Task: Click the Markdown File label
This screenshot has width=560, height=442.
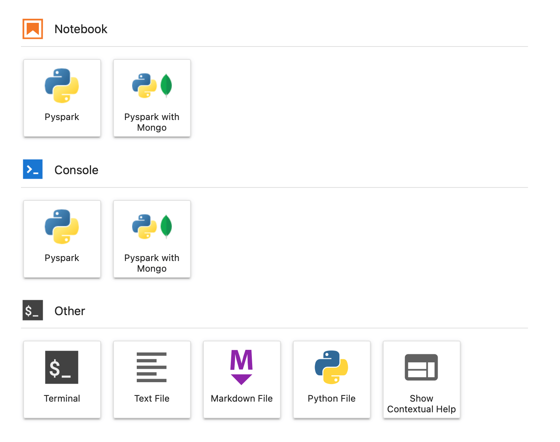Action: click(x=242, y=399)
